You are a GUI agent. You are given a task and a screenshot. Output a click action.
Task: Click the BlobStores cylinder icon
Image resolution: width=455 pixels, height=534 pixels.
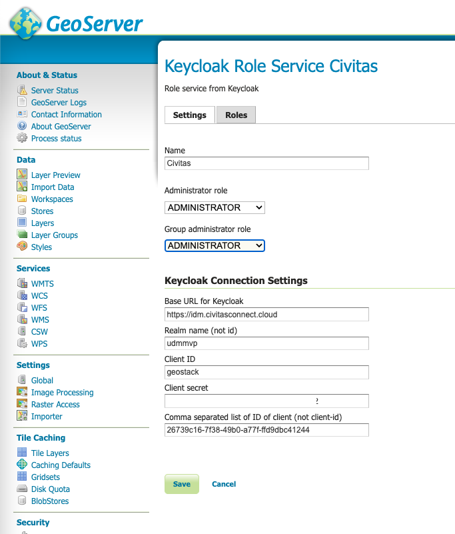pos(22,500)
